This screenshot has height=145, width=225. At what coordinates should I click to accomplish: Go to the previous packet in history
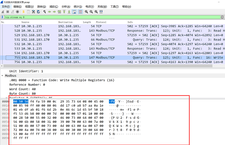click(x=50, y=12)
